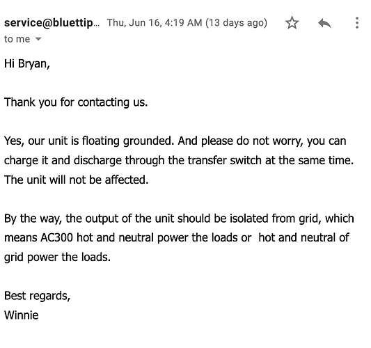Open the three-dot More options menu

tap(357, 23)
